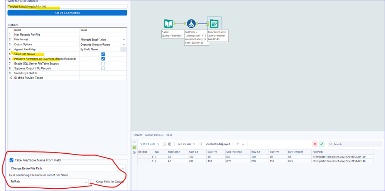Click the 2 records displayed label

tap(218, 144)
